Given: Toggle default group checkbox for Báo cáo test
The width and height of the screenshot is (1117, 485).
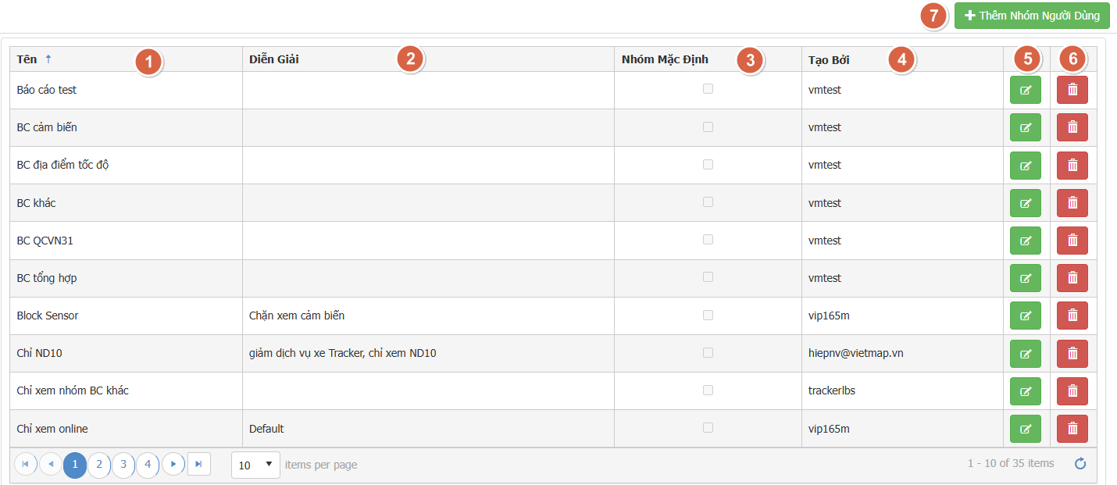Looking at the screenshot, I should pyautogui.click(x=708, y=89).
